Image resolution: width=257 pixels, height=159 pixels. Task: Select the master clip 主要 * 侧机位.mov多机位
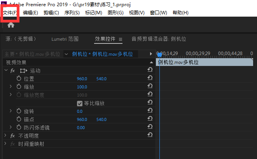click(32, 54)
